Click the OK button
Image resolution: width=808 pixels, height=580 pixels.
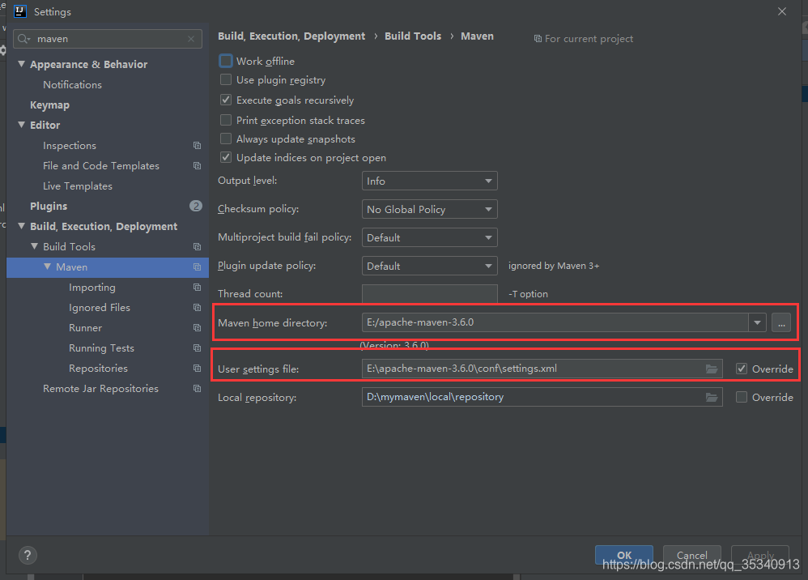(x=624, y=555)
